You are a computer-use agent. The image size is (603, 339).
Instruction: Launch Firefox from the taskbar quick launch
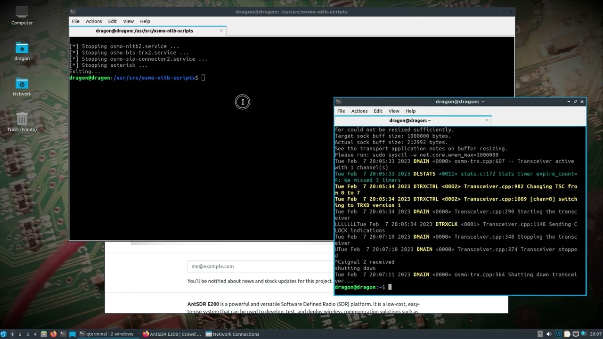(53, 334)
